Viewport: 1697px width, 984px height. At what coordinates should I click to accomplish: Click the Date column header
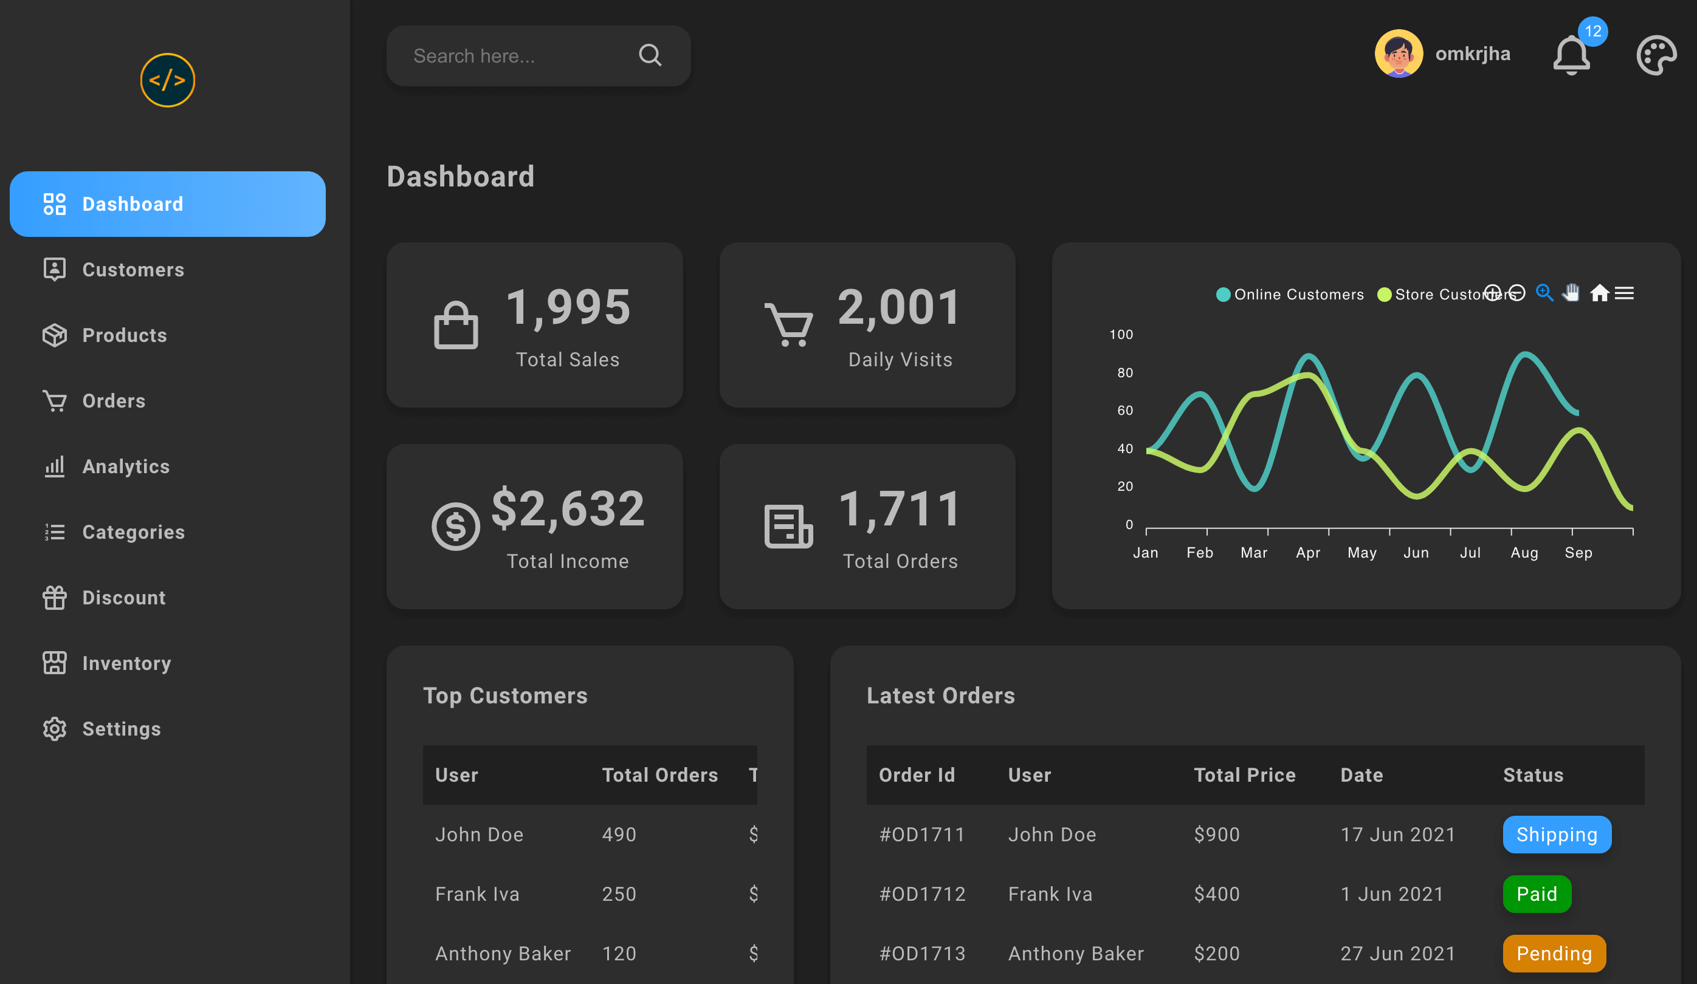1361,774
